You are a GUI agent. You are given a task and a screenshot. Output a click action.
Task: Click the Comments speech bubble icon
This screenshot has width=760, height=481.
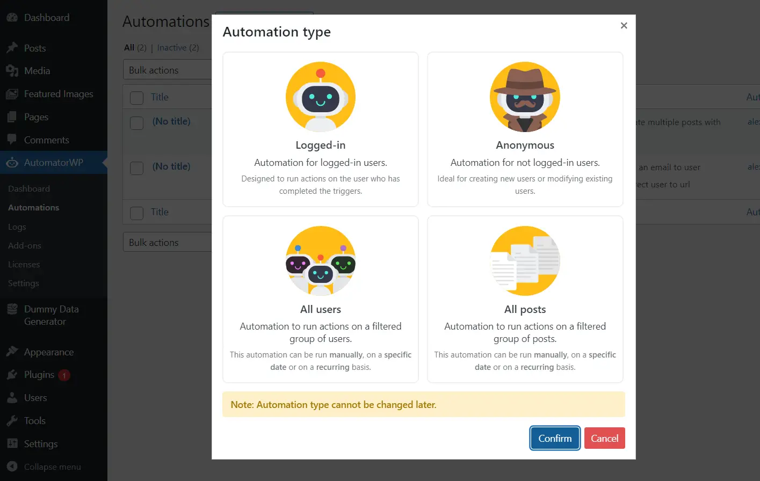pyautogui.click(x=12, y=140)
